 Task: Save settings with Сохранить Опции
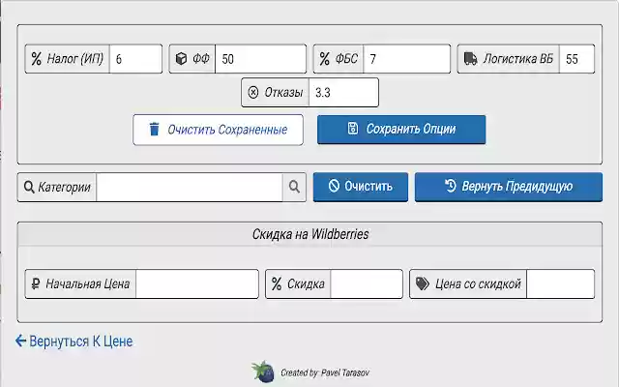pyautogui.click(x=401, y=130)
